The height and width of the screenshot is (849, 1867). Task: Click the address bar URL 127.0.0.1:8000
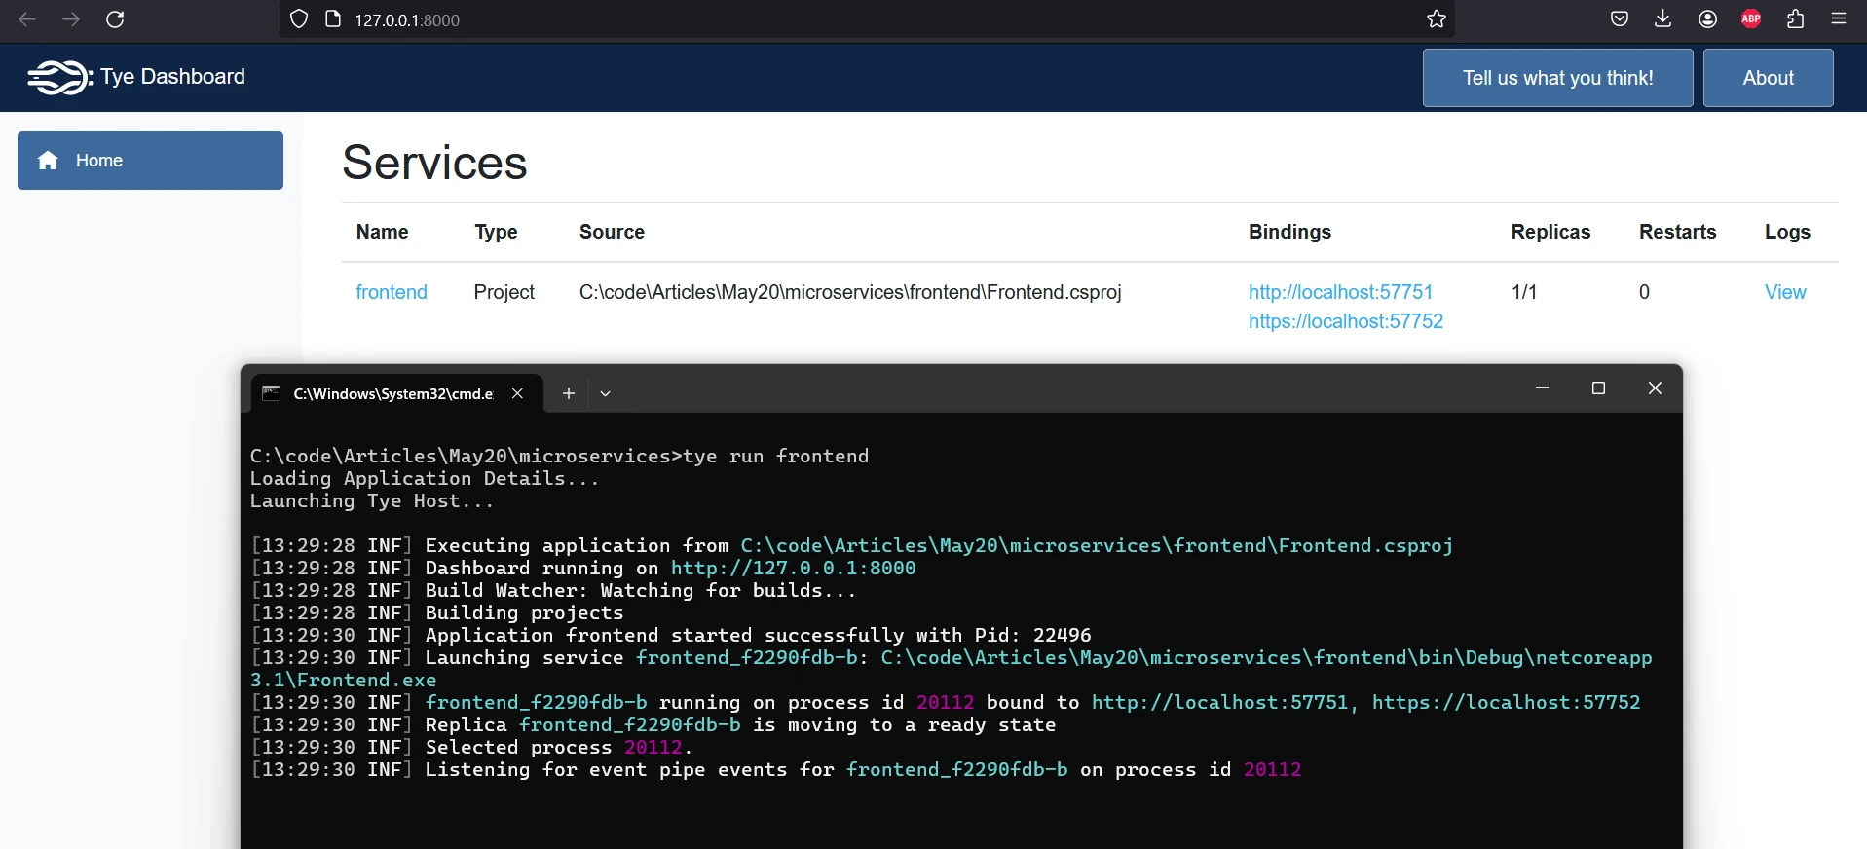pos(407,20)
